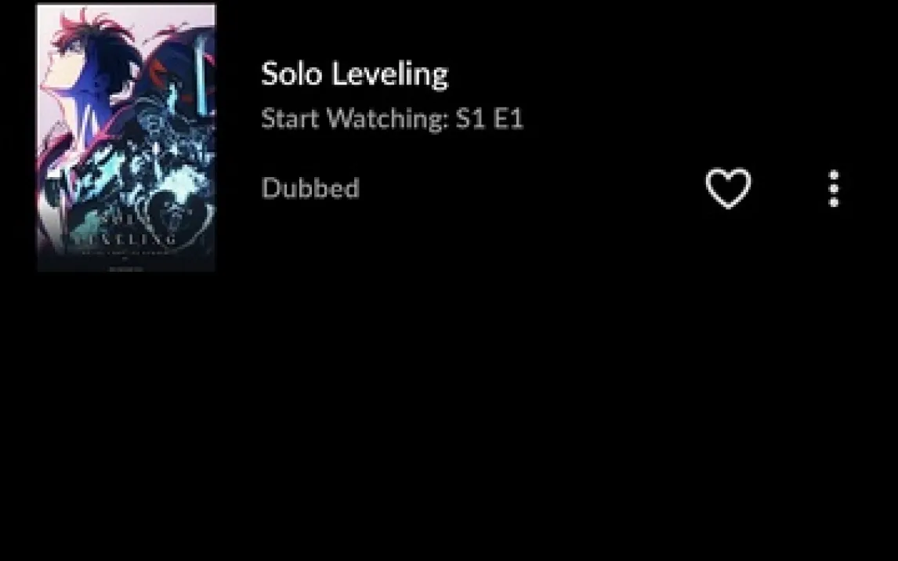Begin season 1 episode 1 via subtitle text
The image size is (898, 561).
tap(393, 118)
